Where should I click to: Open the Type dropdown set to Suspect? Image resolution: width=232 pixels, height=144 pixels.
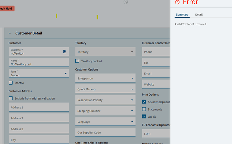coord(39,73)
